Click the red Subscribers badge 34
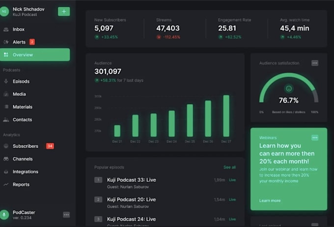Viewport: 334px width, 227px height. click(50, 146)
